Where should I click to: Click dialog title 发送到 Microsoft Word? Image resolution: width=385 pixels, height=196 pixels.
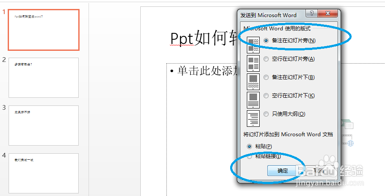(268, 15)
